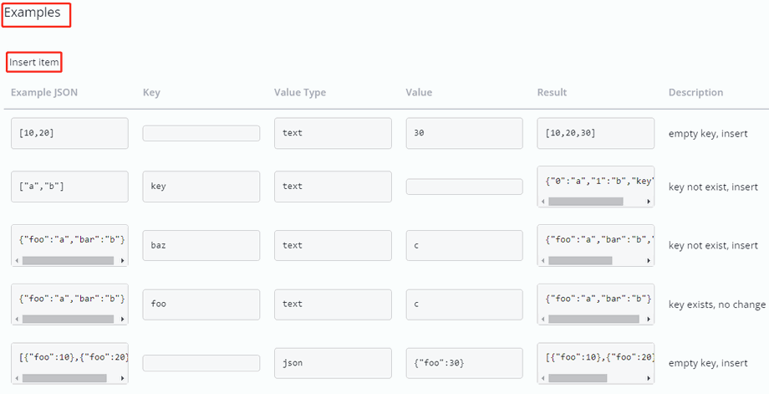The image size is (769, 394).
Task: Click left scroll arrow in baz-row Example JSON
Action: coord(17,260)
